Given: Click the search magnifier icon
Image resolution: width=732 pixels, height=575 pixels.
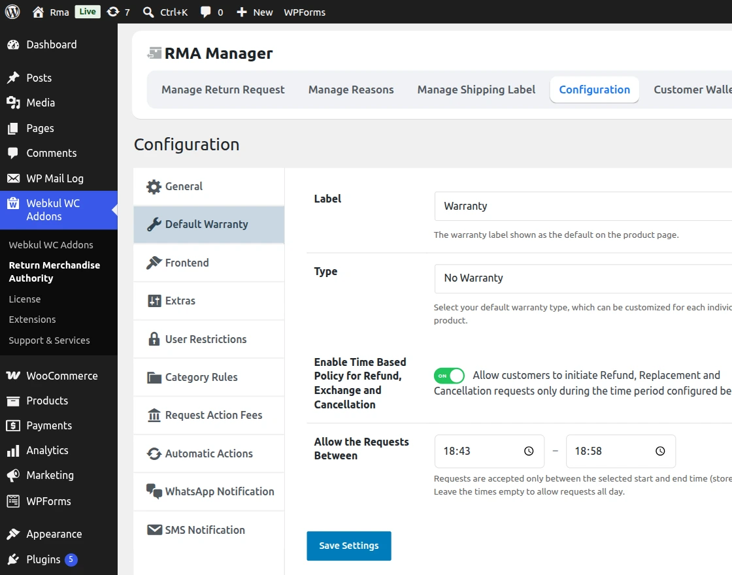Looking at the screenshot, I should coord(148,12).
